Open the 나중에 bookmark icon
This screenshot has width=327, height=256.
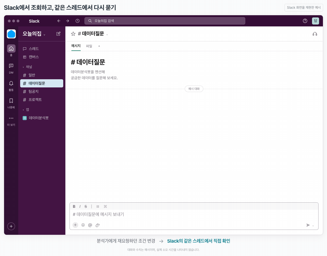tap(11, 101)
